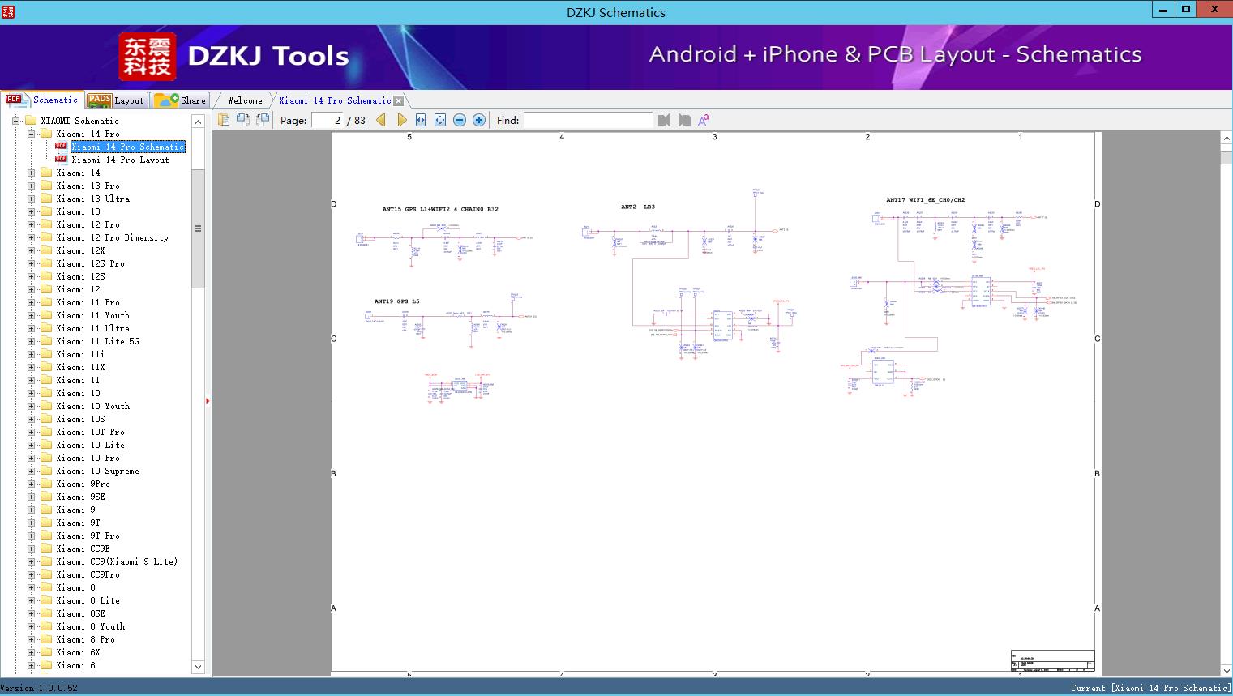
Task: Expand the Xiaomi 10 Youth folder
Action: pyautogui.click(x=31, y=406)
